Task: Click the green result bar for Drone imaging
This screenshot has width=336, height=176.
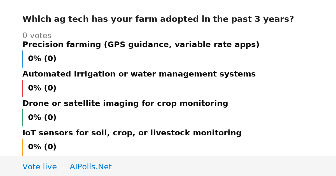Action: [22, 118]
